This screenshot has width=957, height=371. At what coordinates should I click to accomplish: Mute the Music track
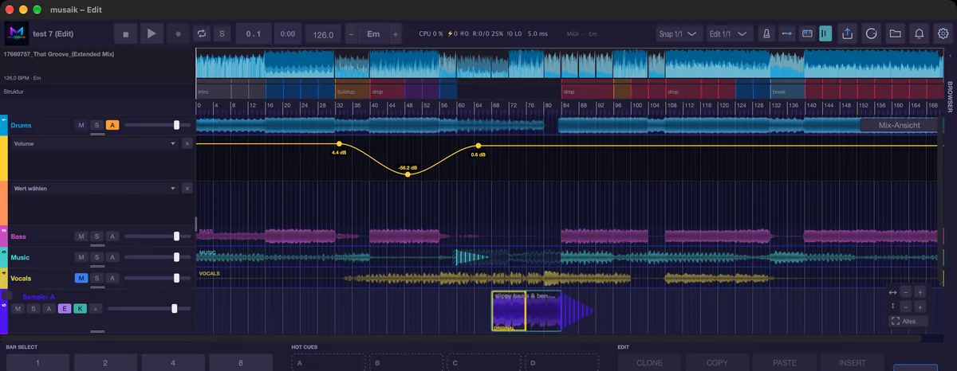point(81,257)
